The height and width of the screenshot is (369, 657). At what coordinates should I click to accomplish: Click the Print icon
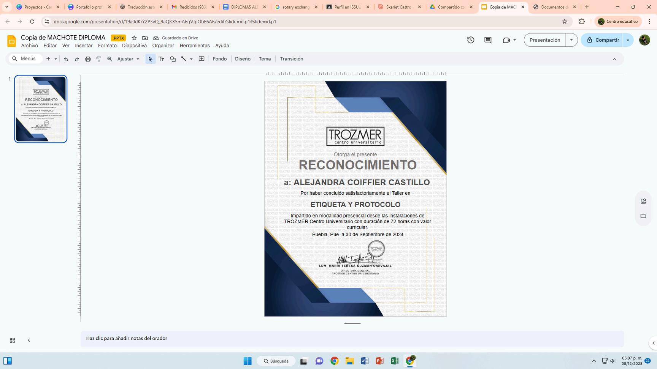pyautogui.click(x=88, y=59)
